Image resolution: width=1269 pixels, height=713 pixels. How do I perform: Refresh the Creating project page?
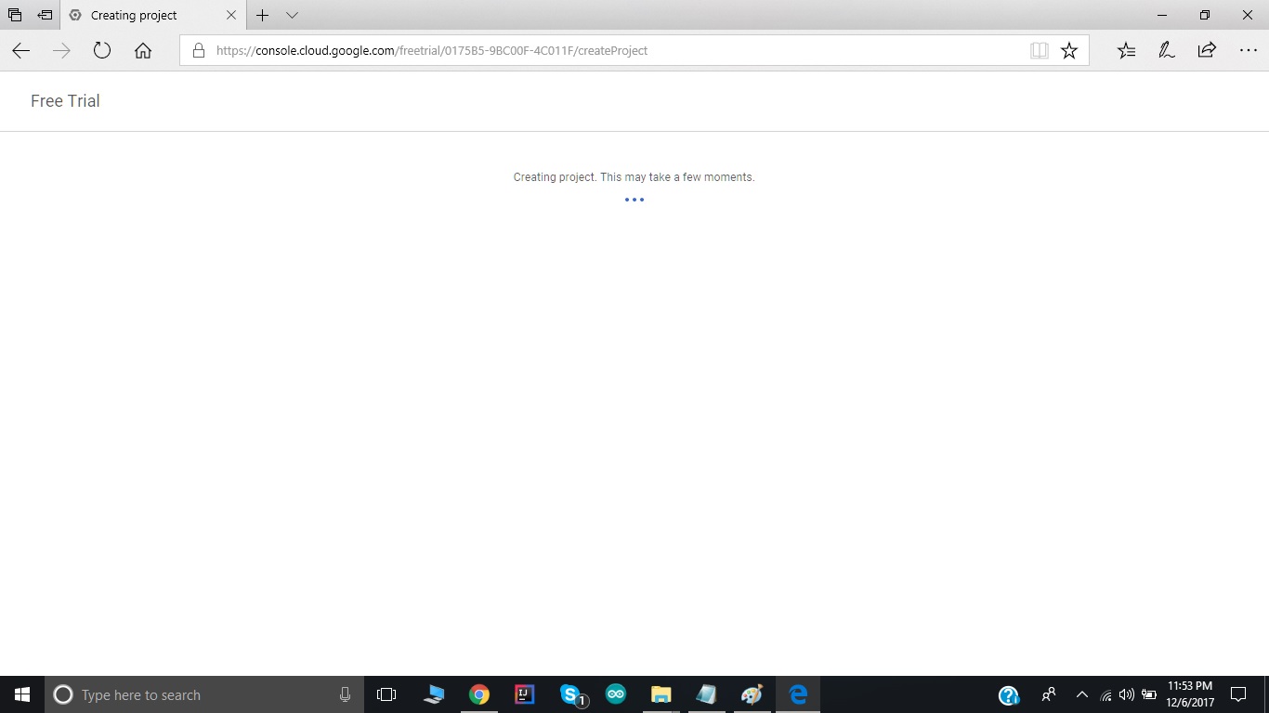102,51
